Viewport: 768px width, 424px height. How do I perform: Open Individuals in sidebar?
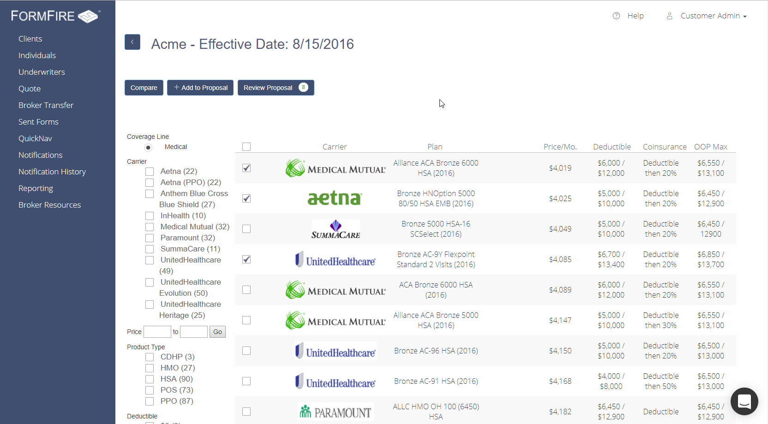[x=37, y=55]
